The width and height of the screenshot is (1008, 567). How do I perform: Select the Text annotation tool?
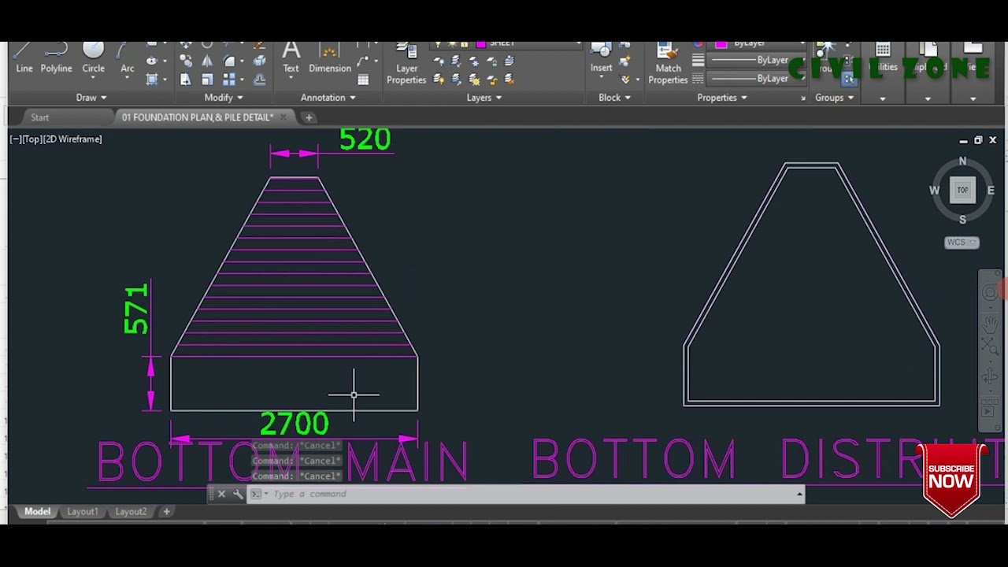291,59
